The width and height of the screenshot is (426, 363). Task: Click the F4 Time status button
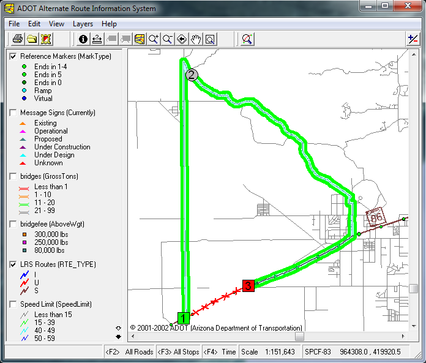pos(220,352)
